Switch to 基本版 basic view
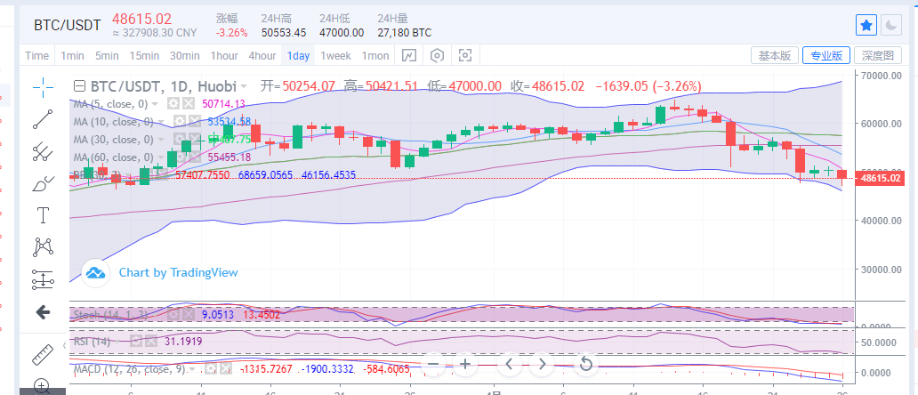 click(x=773, y=55)
